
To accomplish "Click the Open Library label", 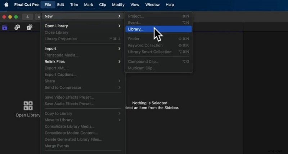I will [x=28, y=115].
